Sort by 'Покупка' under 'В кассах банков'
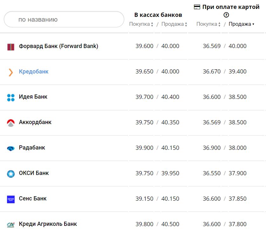The width and height of the screenshot is (266, 236). 141,24
